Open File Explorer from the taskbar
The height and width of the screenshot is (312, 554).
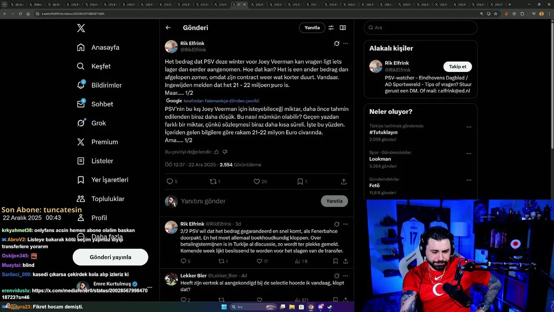[292, 307]
